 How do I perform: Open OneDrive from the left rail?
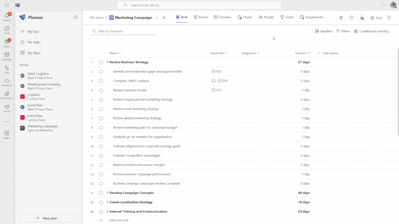click(x=7, y=82)
